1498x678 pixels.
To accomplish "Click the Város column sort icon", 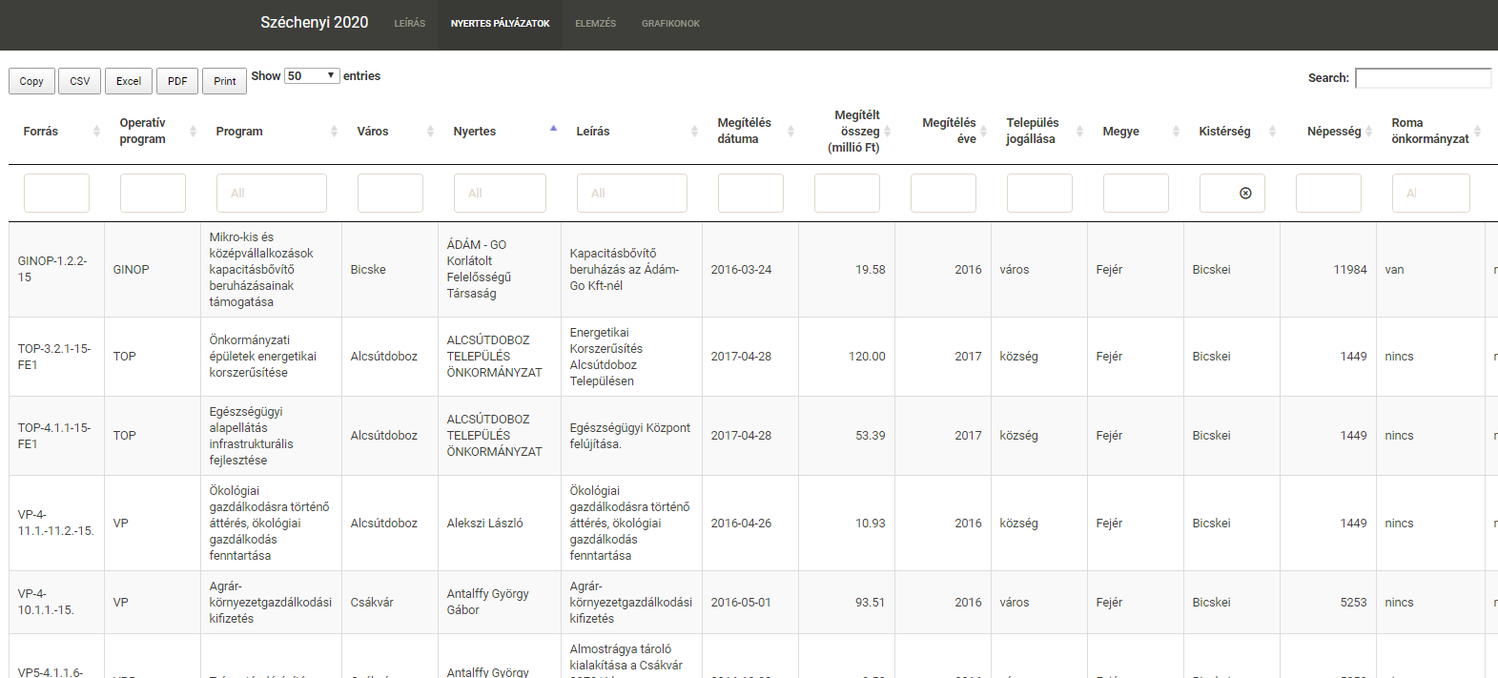I will point(430,132).
